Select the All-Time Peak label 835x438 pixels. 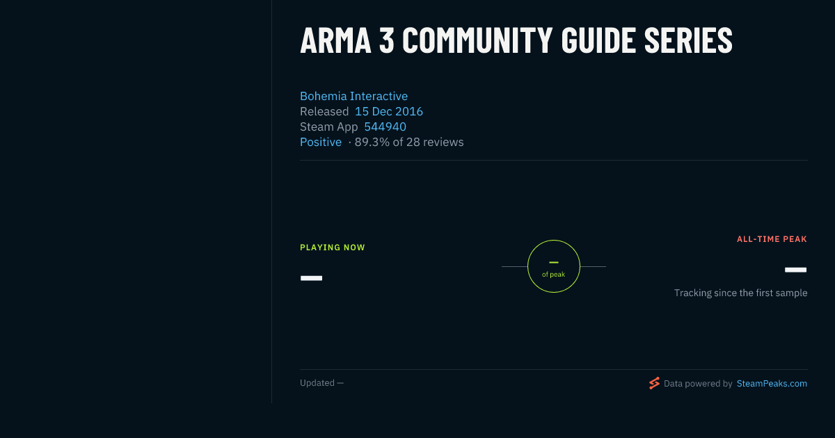[x=772, y=239]
